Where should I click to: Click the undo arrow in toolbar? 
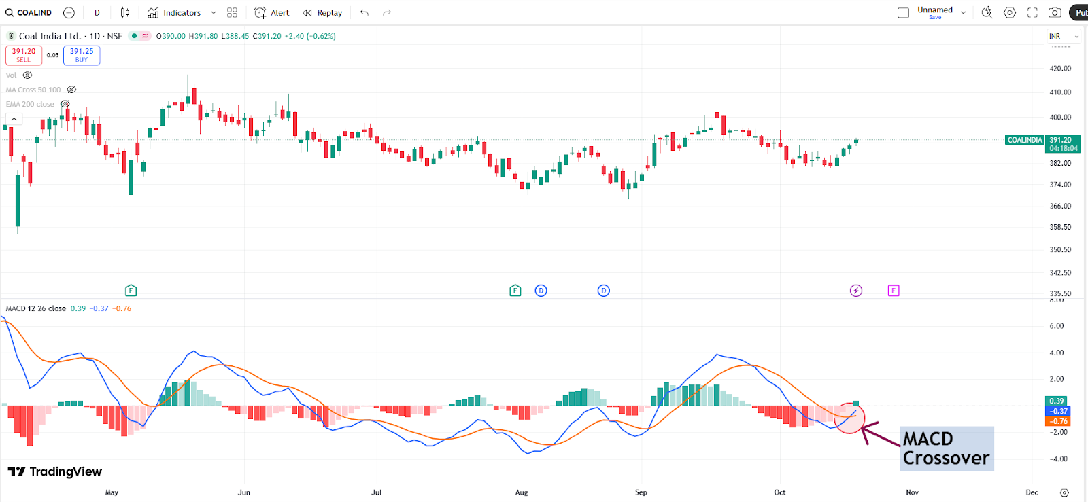[364, 13]
